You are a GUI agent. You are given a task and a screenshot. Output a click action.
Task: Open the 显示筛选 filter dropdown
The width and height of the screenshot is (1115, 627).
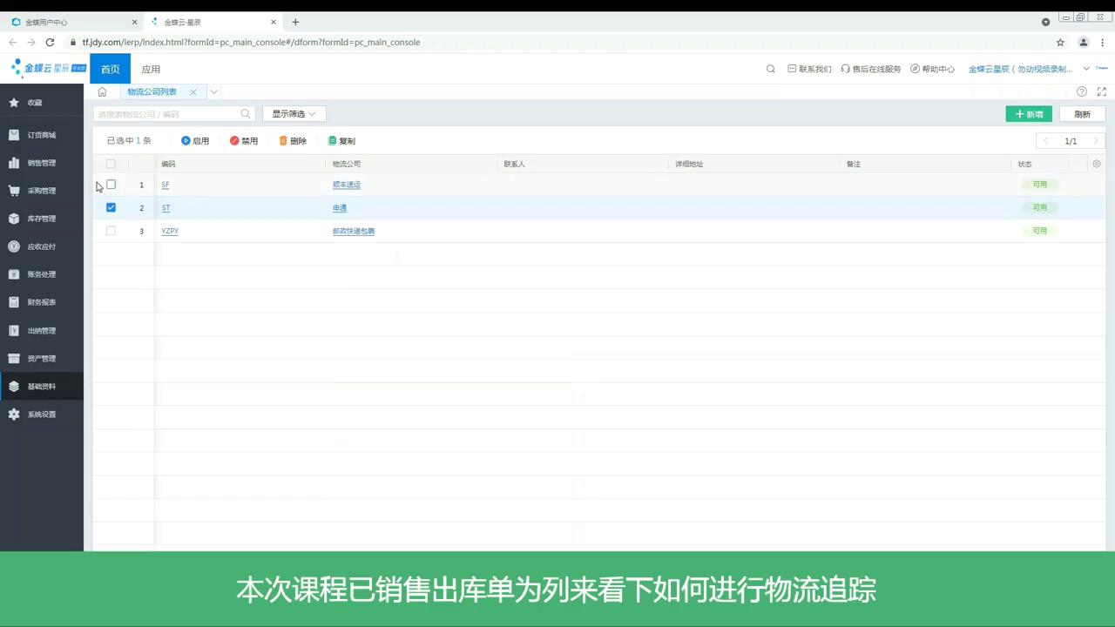292,113
